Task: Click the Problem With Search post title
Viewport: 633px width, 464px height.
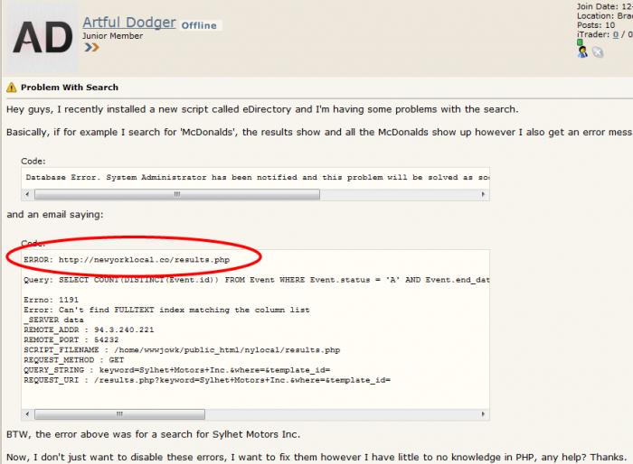Action: [x=70, y=88]
